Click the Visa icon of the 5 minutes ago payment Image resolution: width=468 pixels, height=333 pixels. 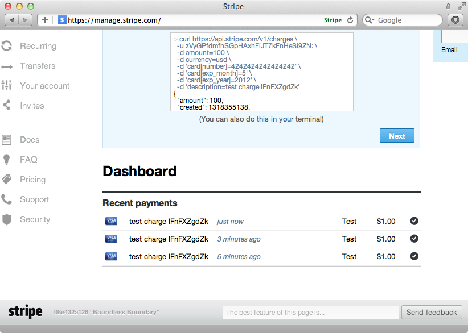tap(112, 256)
